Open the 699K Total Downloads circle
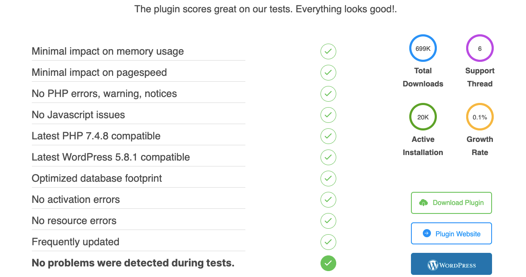This screenshot has height=277, width=526. coord(422,48)
